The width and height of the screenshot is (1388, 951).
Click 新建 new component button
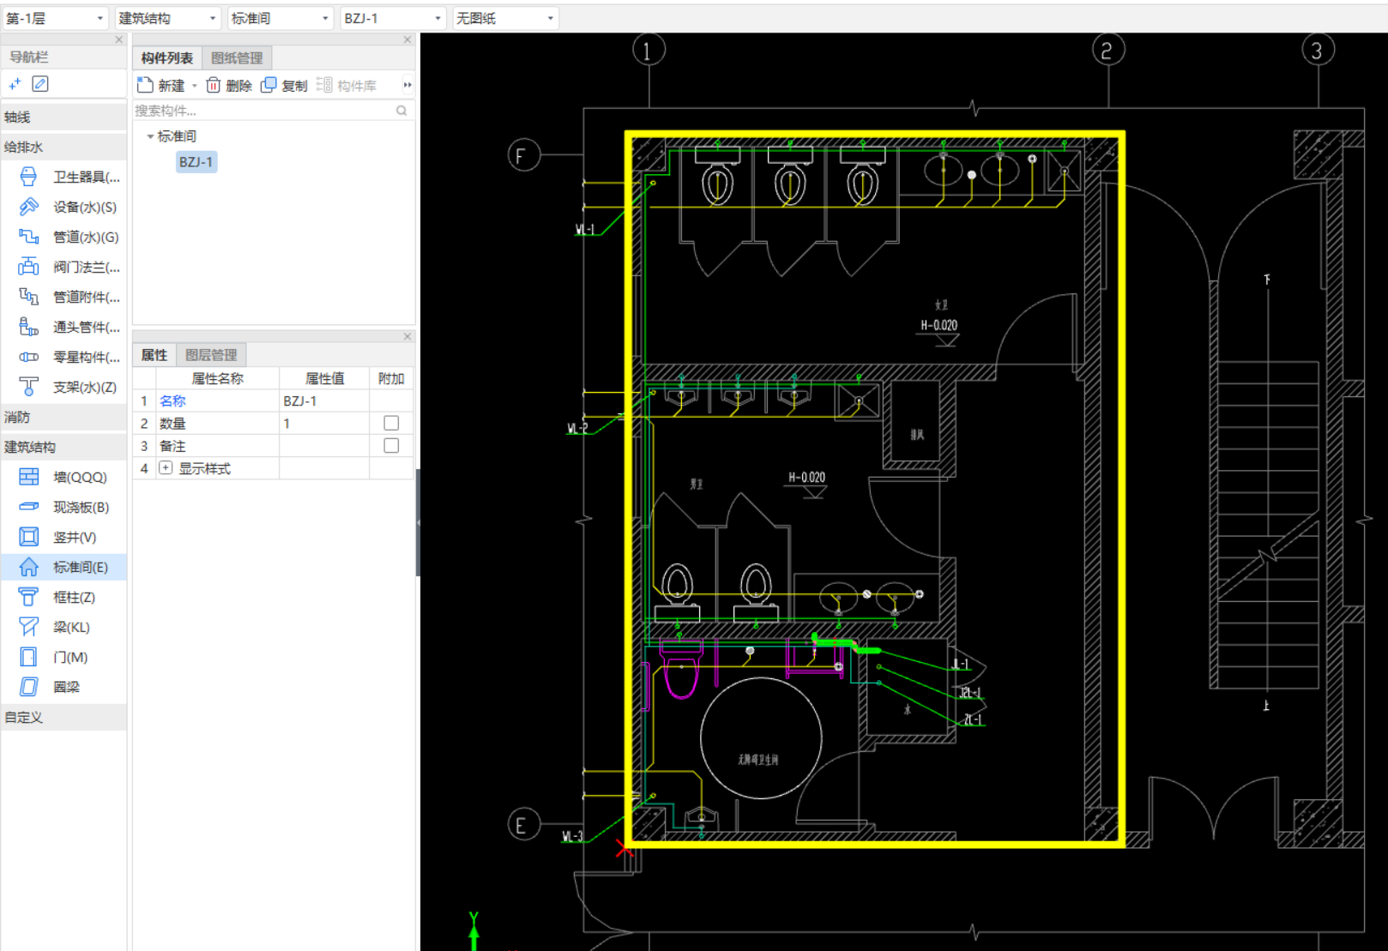[x=161, y=85]
